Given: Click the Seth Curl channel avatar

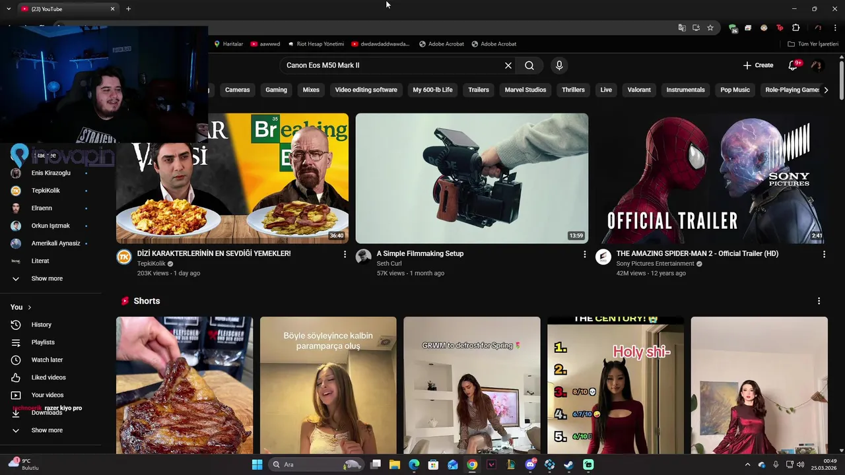Looking at the screenshot, I should coord(364,257).
